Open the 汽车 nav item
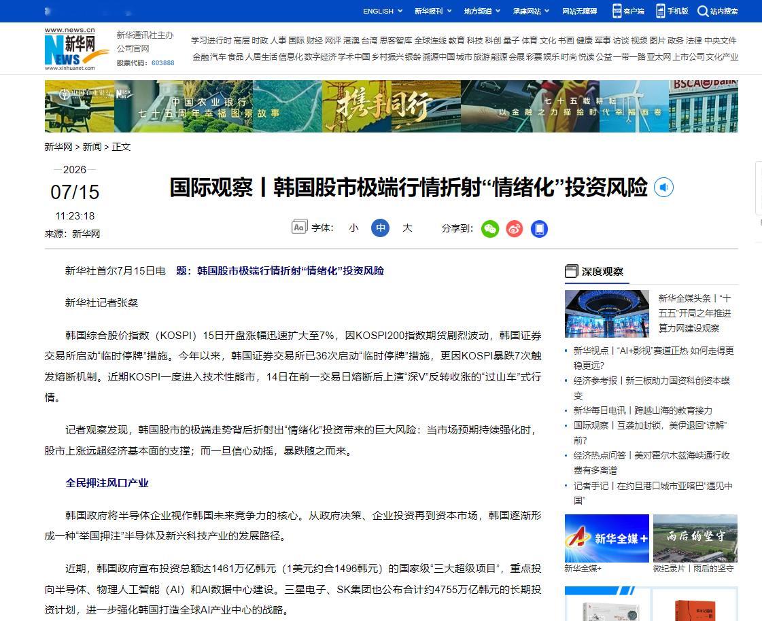Image resolution: width=762 pixels, height=621 pixels. coord(218,57)
